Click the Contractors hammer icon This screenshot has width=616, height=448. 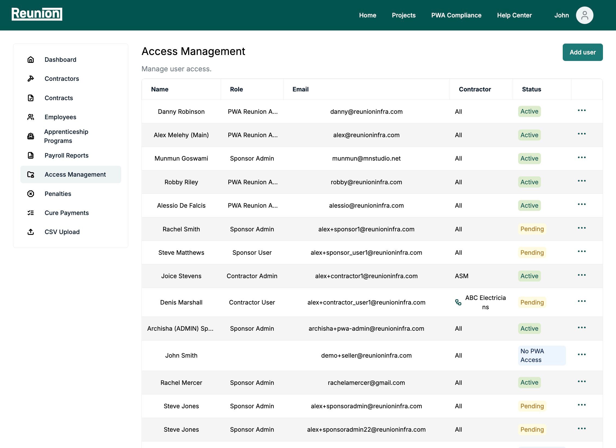click(31, 79)
